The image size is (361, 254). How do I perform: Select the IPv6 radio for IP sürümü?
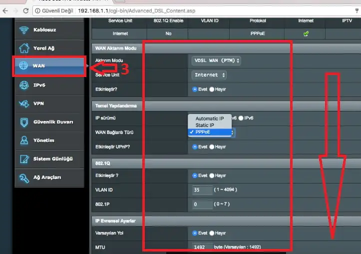tap(241, 118)
